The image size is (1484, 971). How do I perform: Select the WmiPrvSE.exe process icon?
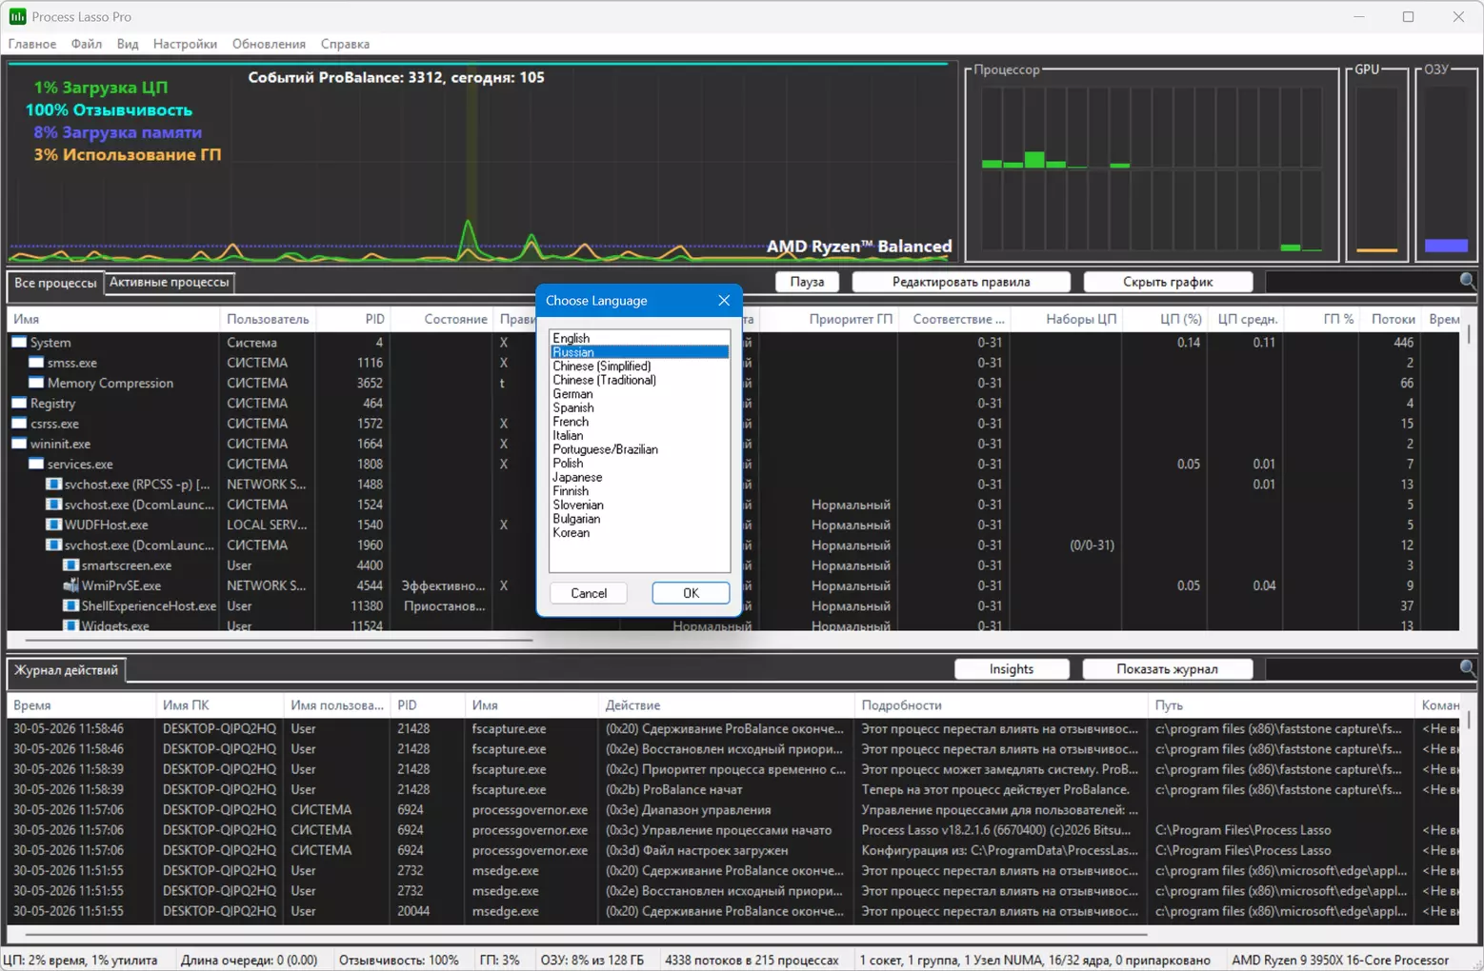point(70,585)
